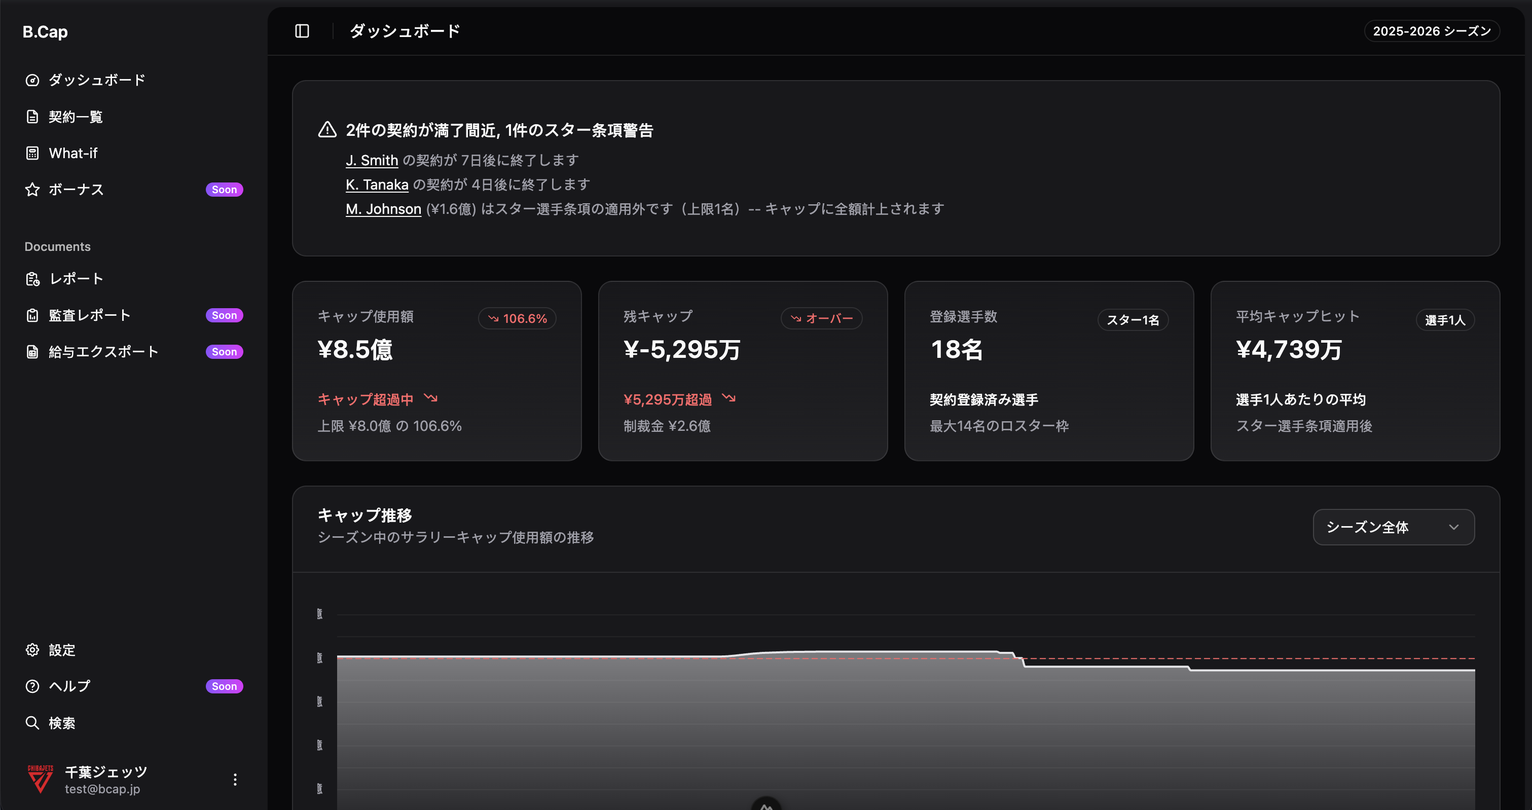Select the 契約一覧 icon in the sidebar
The height and width of the screenshot is (810, 1532).
[33, 117]
